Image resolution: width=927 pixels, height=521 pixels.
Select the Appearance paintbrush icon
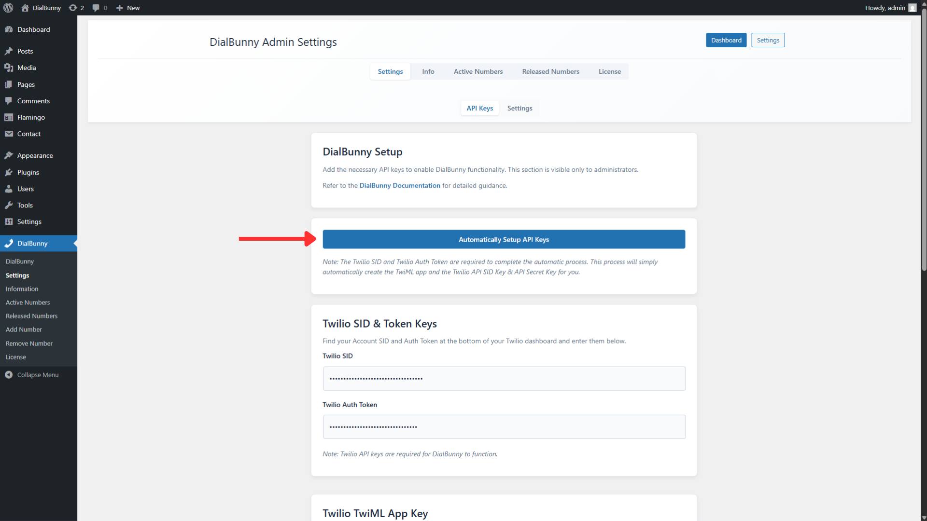tap(9, 155)
